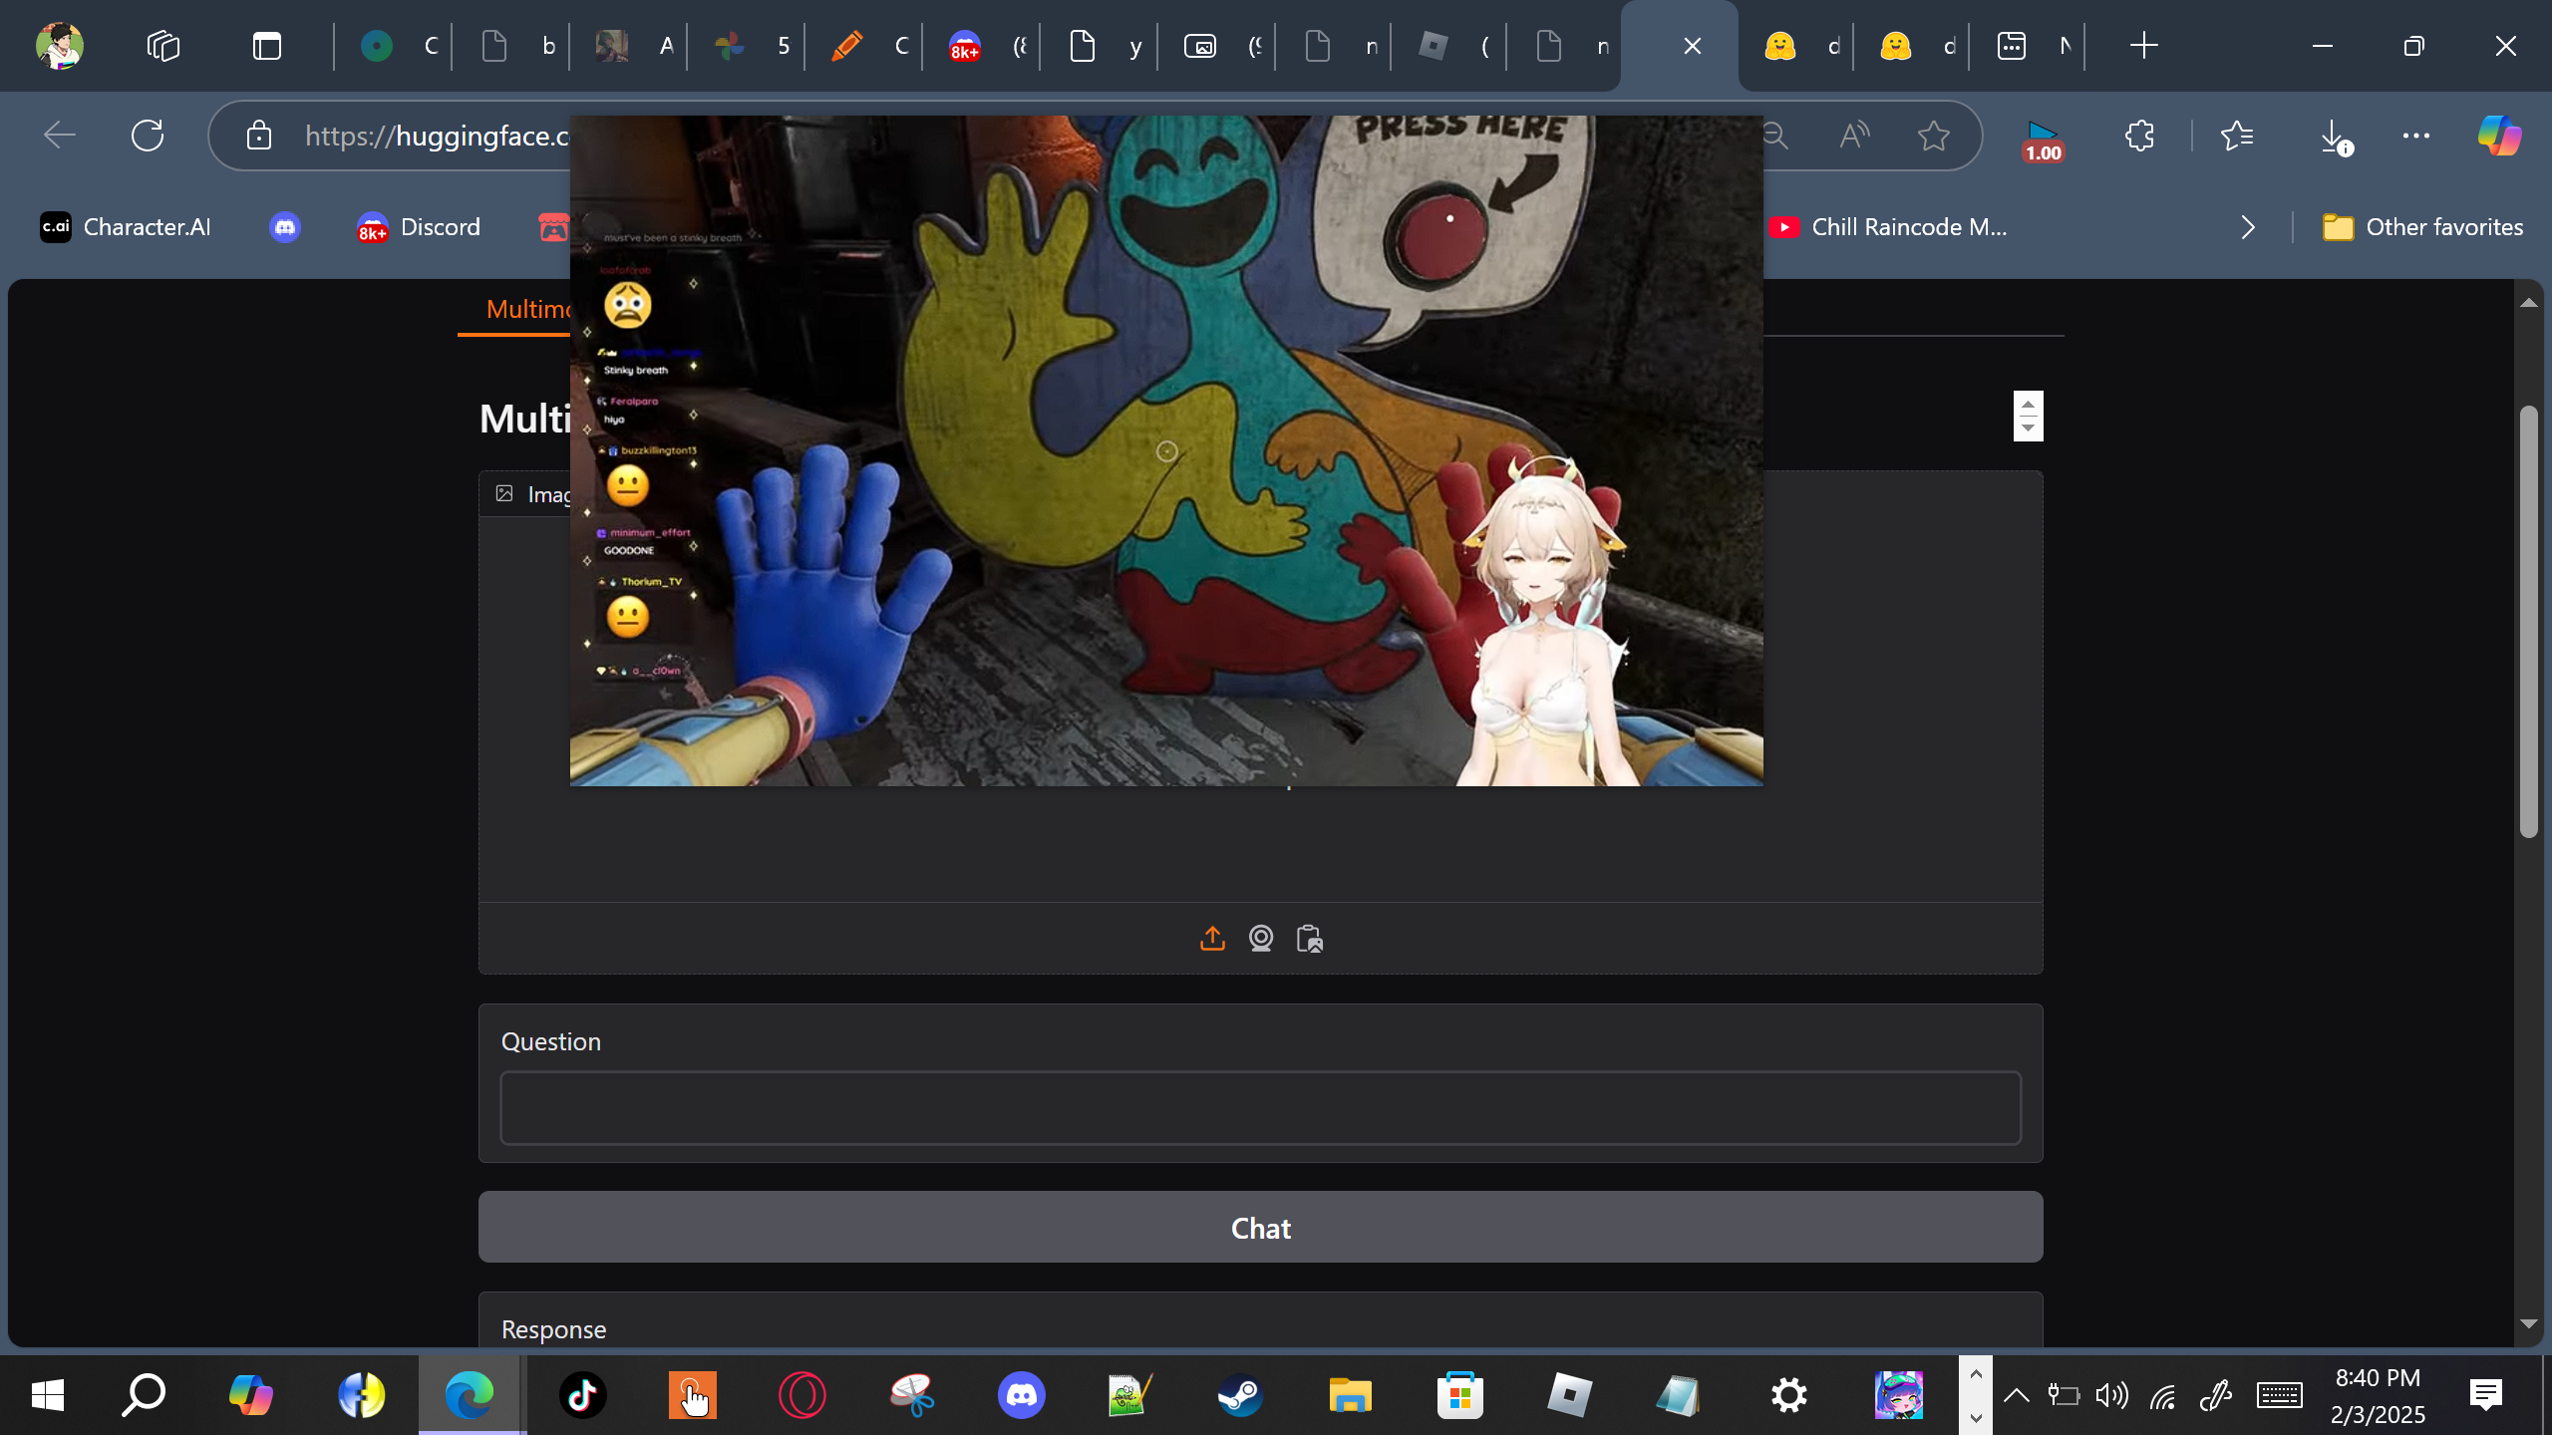Click the page scrollbar down arrow

click(x=2528, y=1323)
